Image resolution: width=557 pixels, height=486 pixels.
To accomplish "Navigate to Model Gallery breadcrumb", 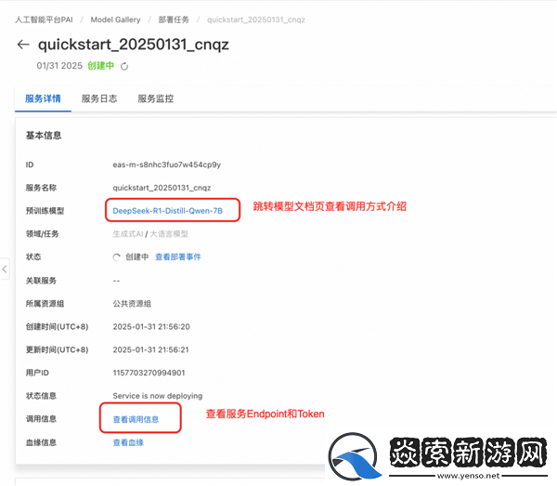I will click(115, 20).
